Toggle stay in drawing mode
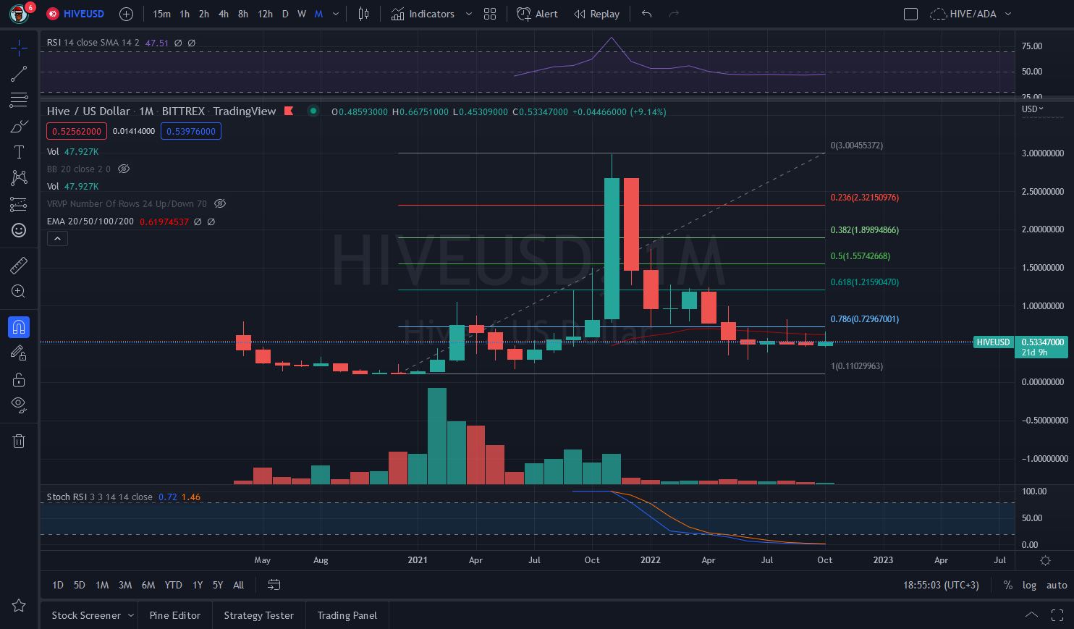 [19, 353]
